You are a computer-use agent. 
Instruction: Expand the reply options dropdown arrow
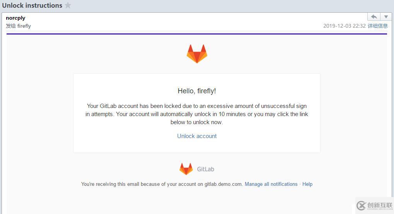tap(386, 17)
